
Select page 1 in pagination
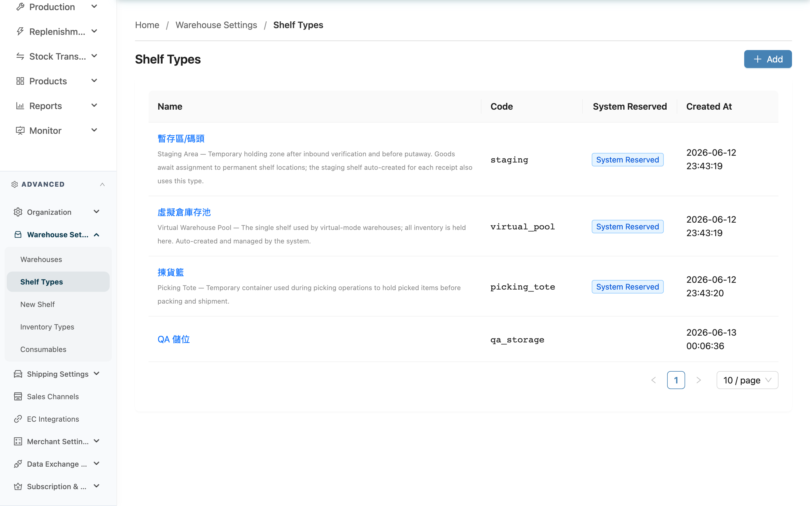(676, 380)
